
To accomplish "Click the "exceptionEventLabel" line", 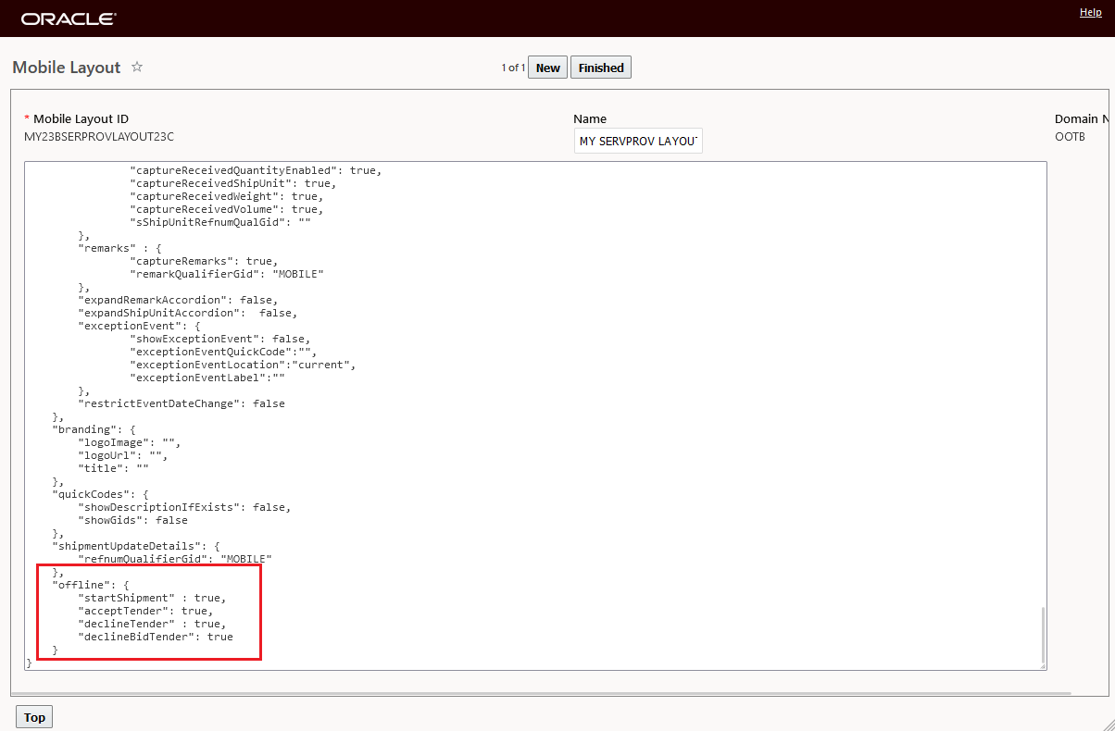I will 207,378.
